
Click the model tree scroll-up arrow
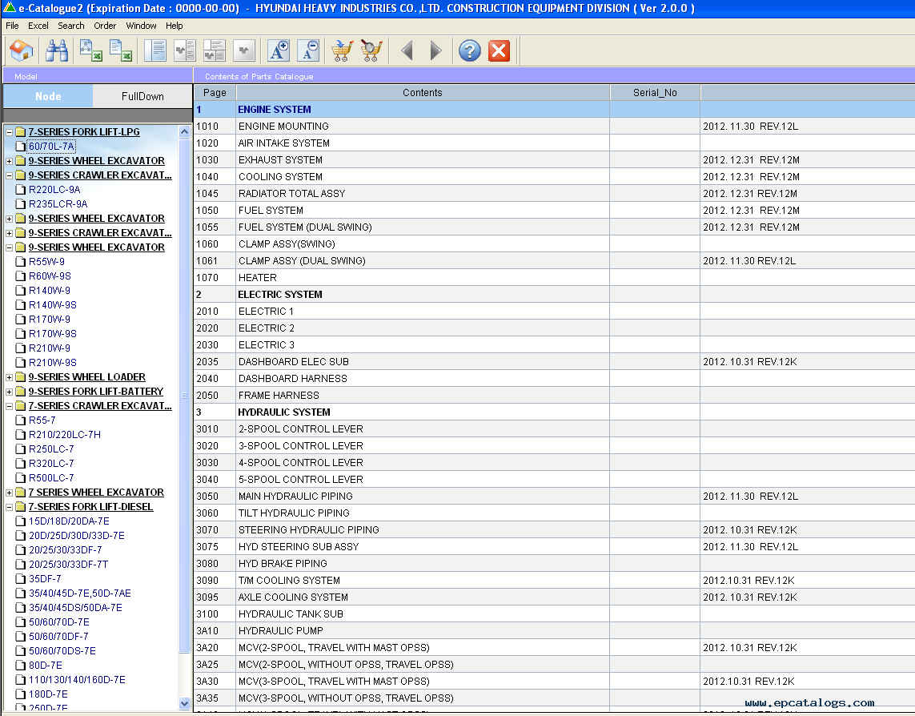point(184,132)
